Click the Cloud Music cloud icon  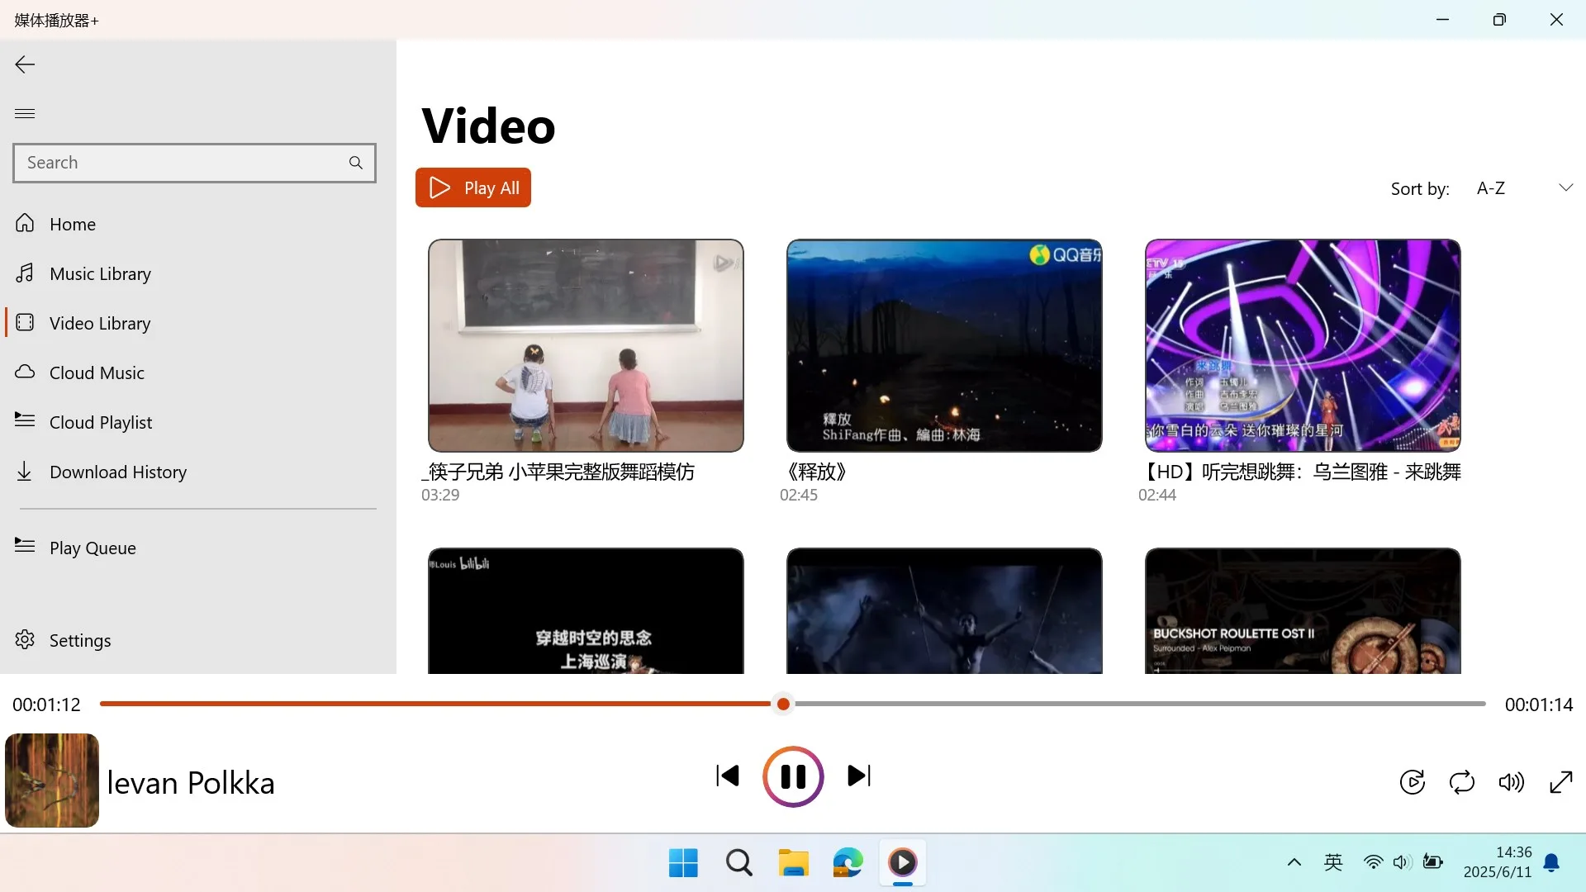point(25,372)
